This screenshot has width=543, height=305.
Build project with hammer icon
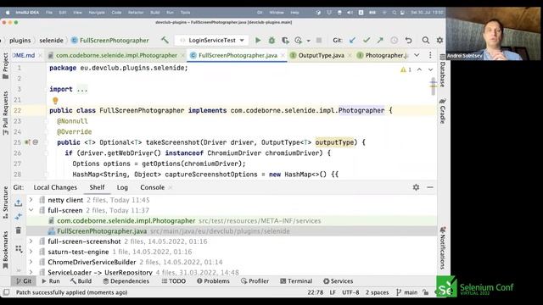coord(165,40)
